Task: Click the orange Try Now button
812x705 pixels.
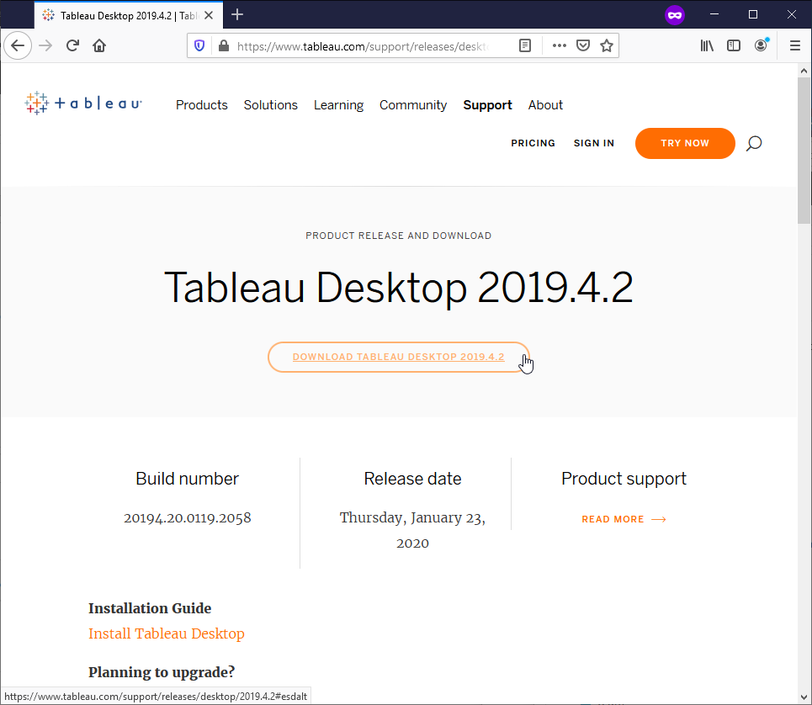Action: pyautogui.click(x=685, y=143)
